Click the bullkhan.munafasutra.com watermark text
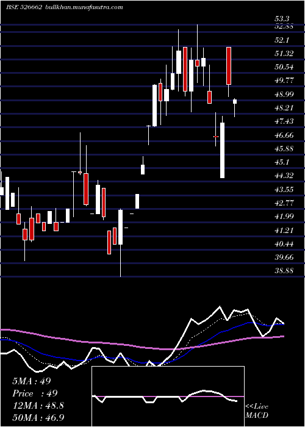The height and width of the screenshot is (427, 305). tap(84, 7)
